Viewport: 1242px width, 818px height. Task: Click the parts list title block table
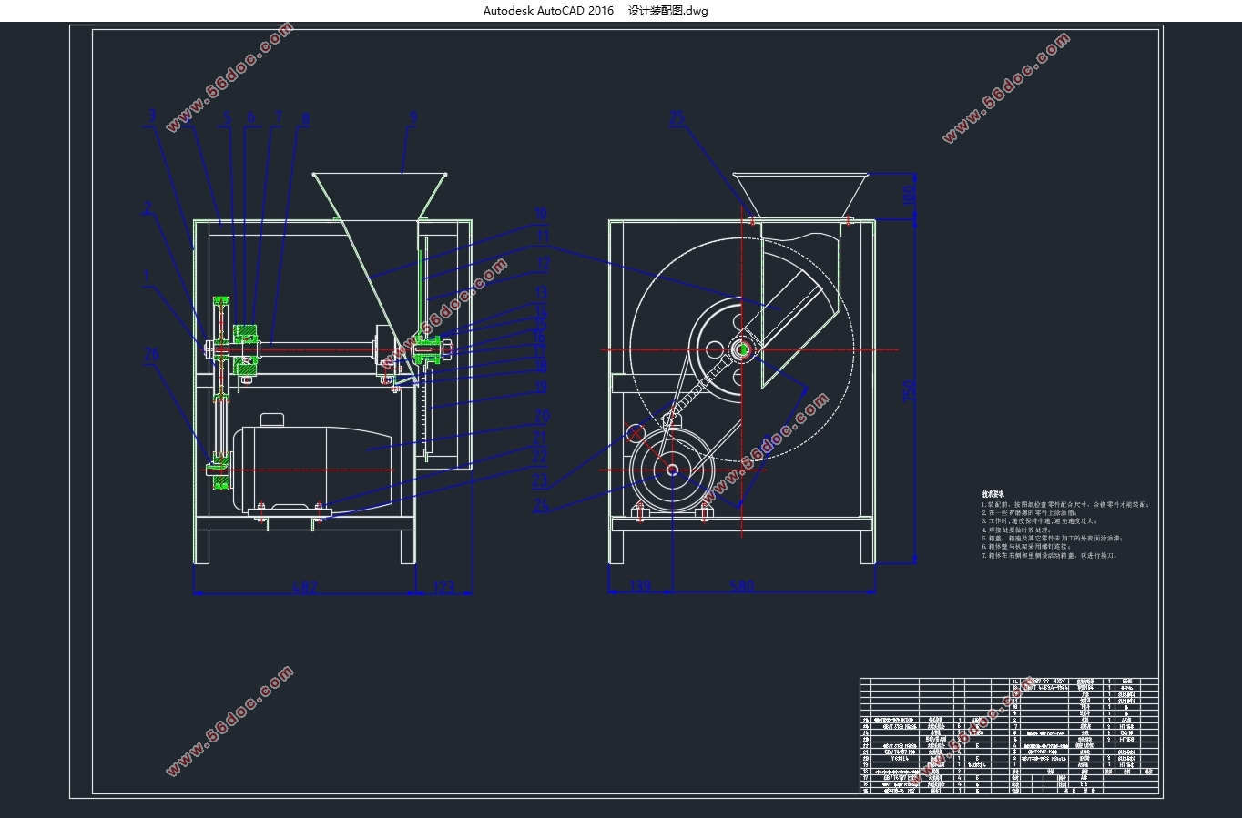click(1009, 736)
